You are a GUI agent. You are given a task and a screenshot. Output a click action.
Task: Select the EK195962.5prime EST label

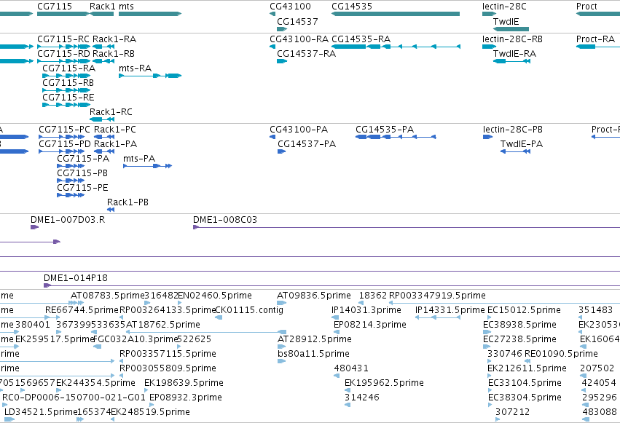(385, 383)
